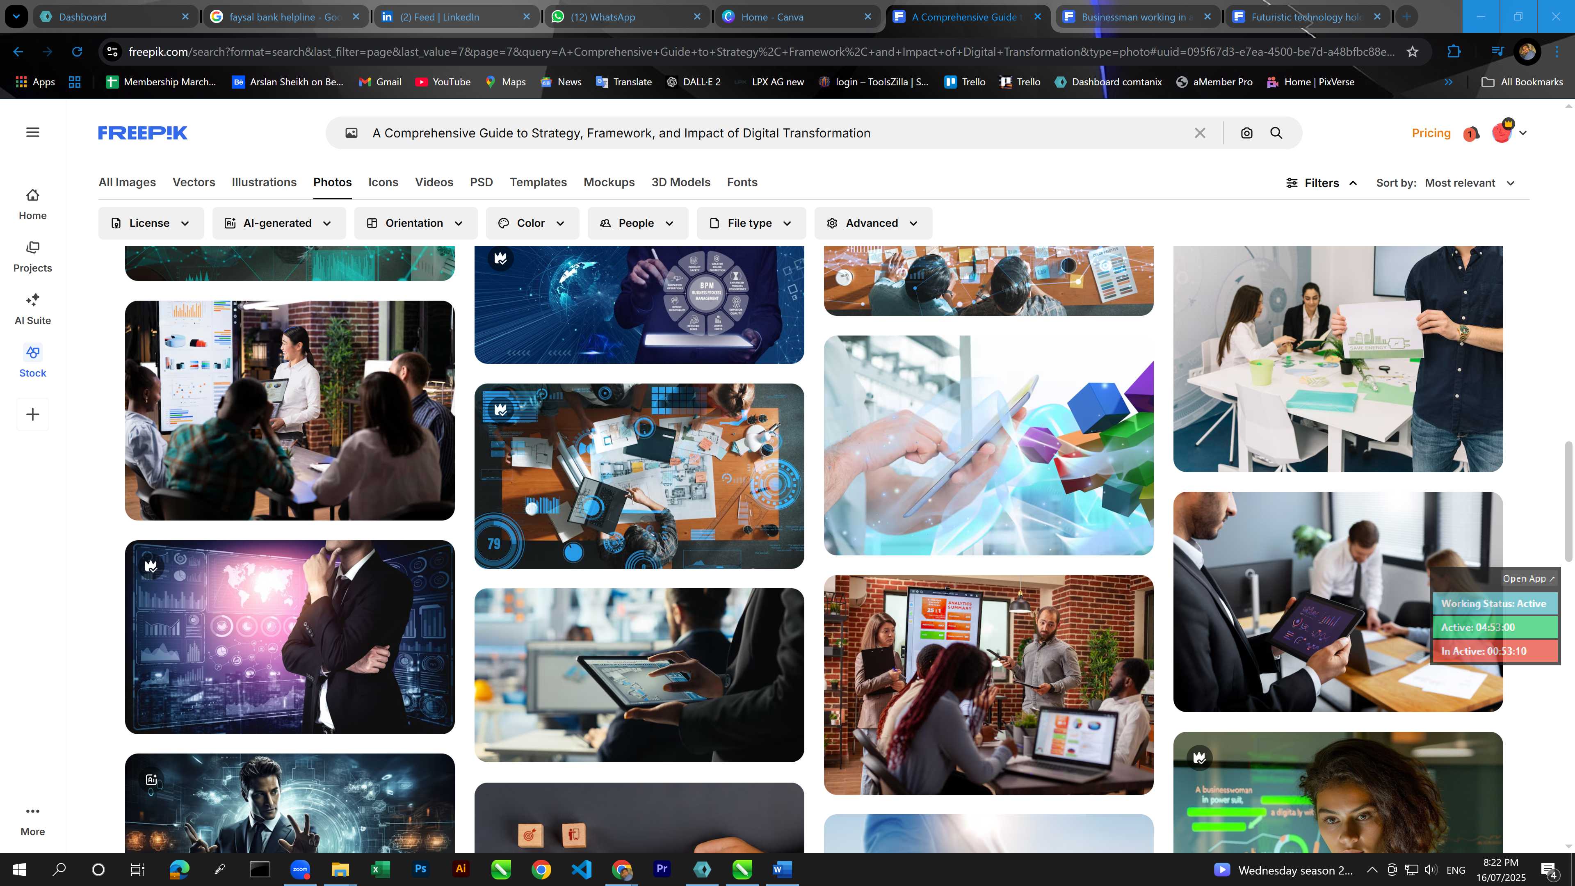
Task: Switch to the Videos tab
Action: coord(434,182)
